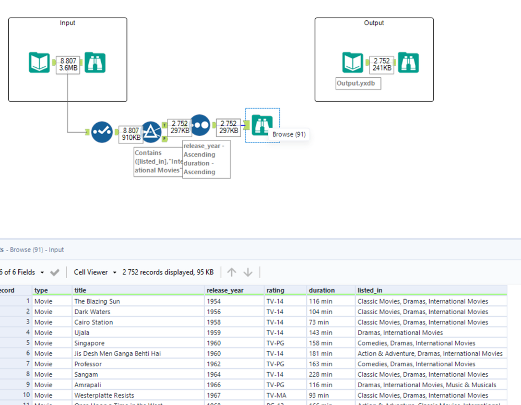Open the 6 of 6 Fields dropdown
Image resolution: width=521 pixels, height=405 pixels.
[22, 272]
